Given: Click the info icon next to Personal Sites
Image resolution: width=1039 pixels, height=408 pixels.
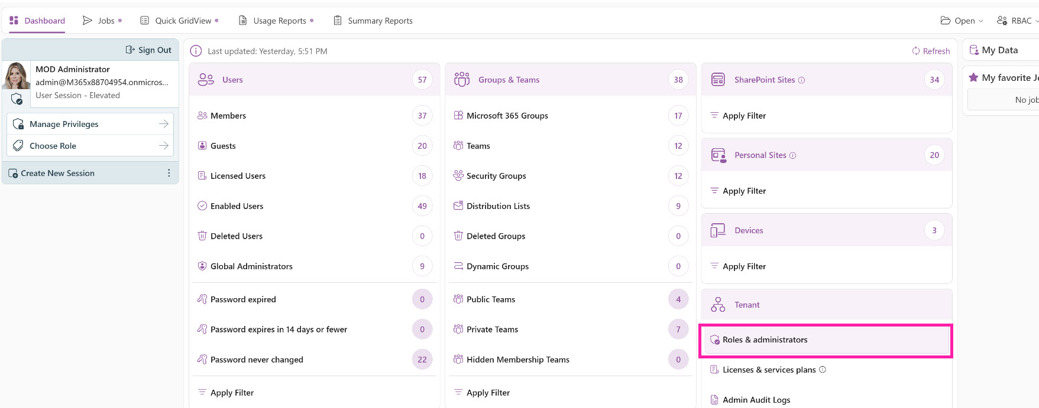Looking at the screenshot, I should (x=792, y=155).
